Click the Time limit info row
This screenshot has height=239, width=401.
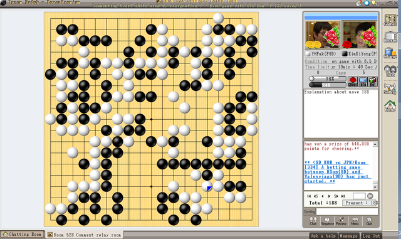341,67
